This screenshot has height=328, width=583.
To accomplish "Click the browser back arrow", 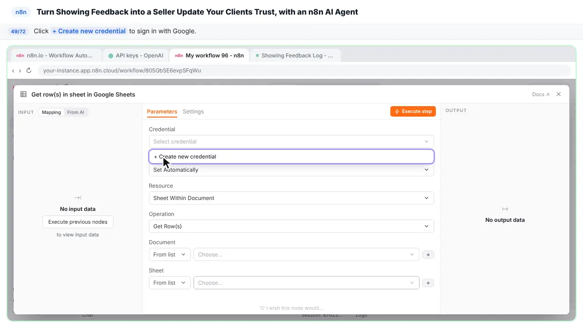I will pos(13,71).
